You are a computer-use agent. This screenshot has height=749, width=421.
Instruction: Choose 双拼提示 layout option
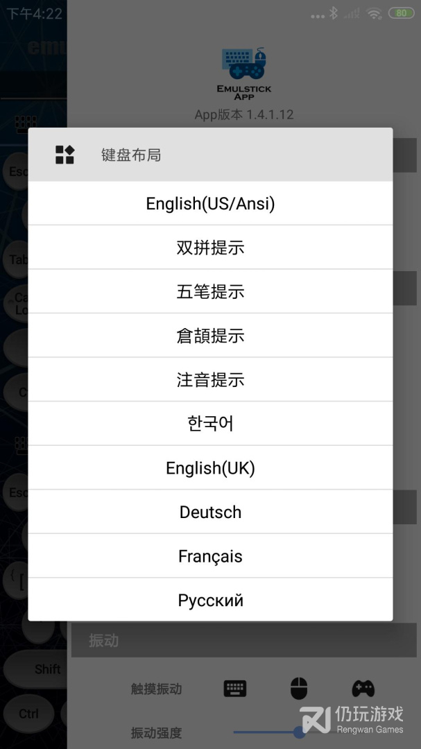point(210,248)
